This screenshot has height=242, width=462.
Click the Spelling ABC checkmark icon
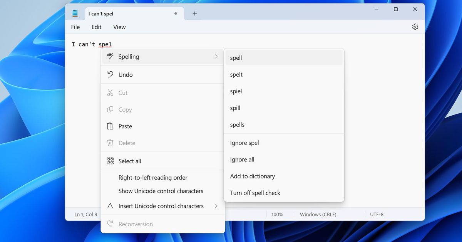pos(110,56)
